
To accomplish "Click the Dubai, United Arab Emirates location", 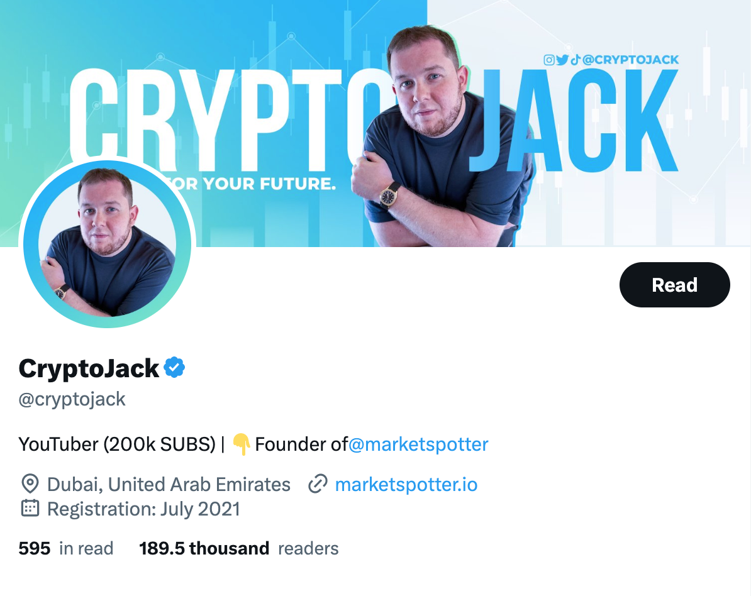I will tap(169, 485).
